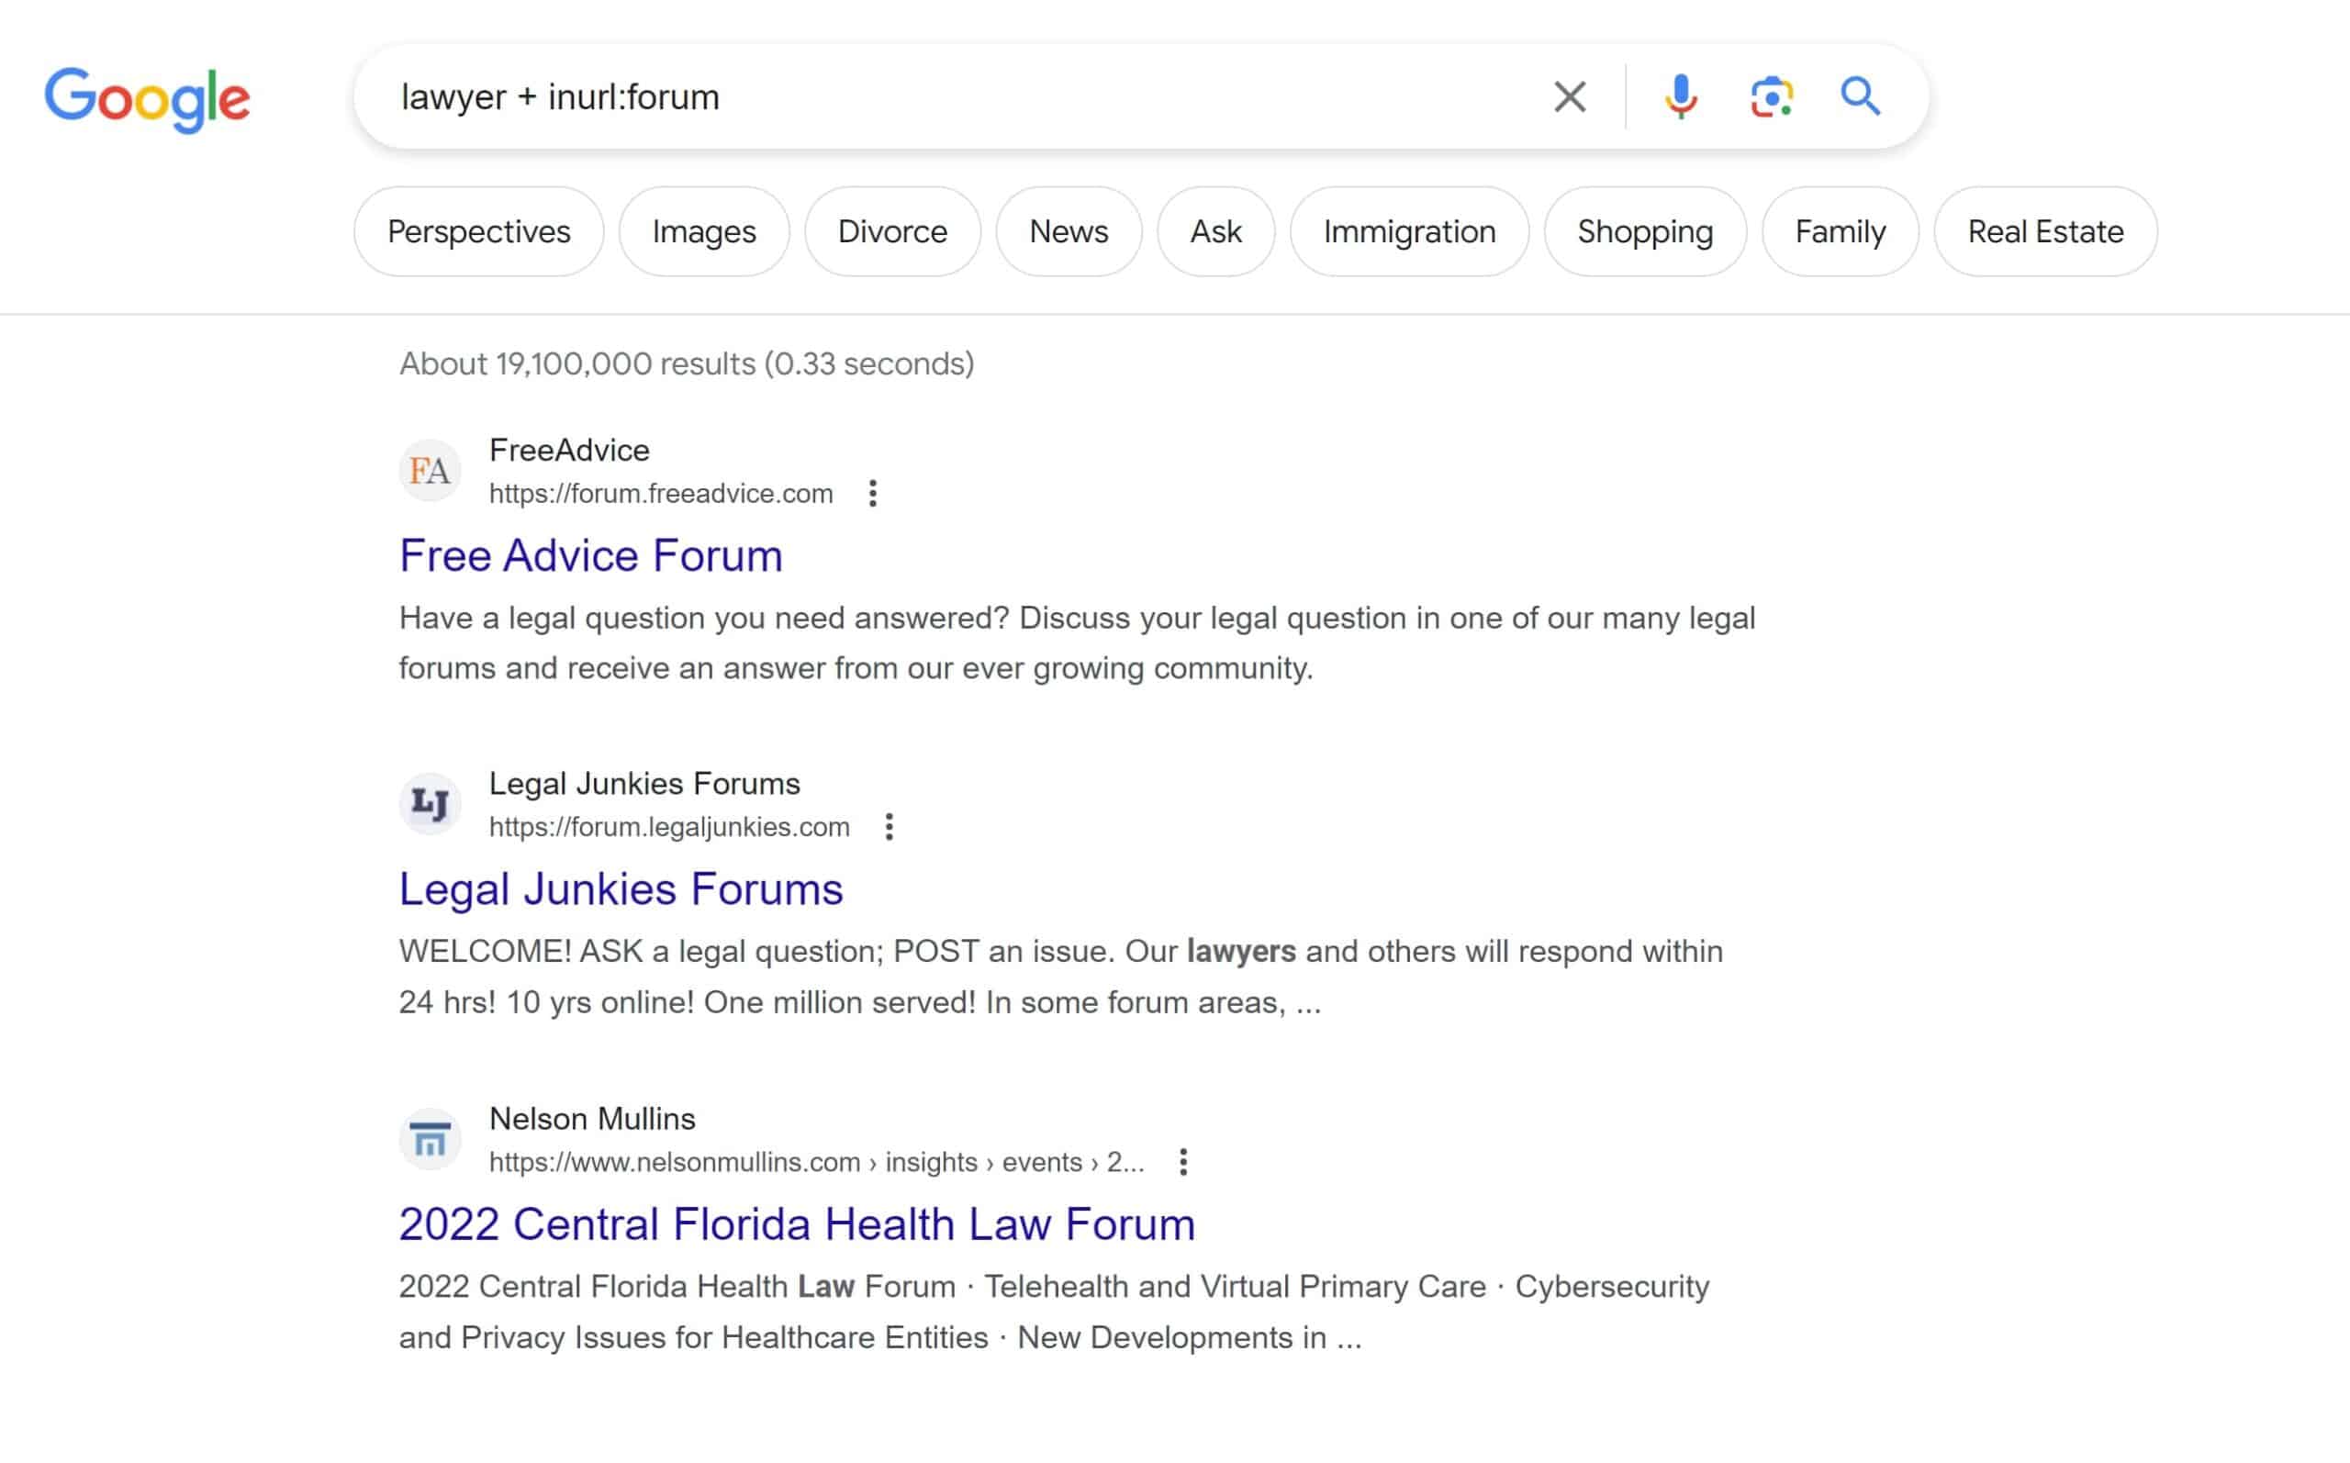2350x1463 pixels.
Task: Click the Nelson Mullins favicon
Action: (x=430, y=1140)
